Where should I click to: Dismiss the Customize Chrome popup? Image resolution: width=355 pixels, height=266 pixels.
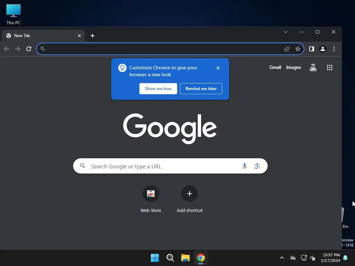pyautogui.click(x=218, y=68)
